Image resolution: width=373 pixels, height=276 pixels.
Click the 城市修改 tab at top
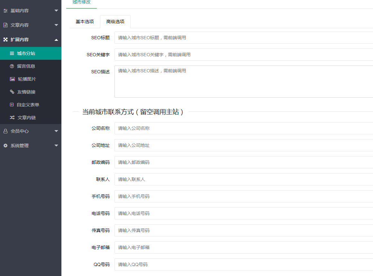coord(81,2)
